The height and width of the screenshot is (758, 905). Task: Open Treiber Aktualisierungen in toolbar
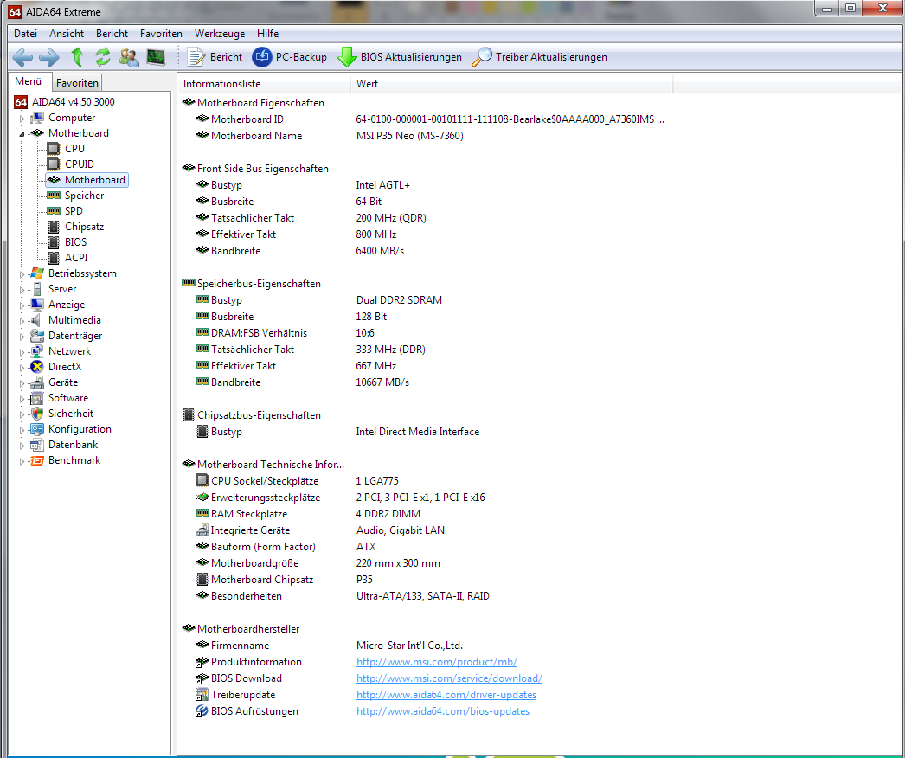click(540, 57)
